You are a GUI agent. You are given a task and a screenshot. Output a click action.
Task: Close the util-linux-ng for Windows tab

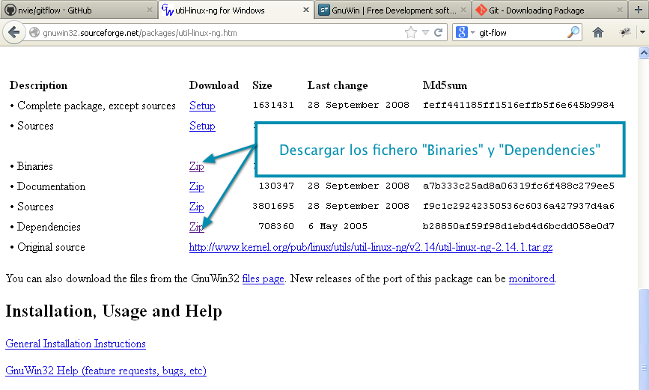pos(306,10)
